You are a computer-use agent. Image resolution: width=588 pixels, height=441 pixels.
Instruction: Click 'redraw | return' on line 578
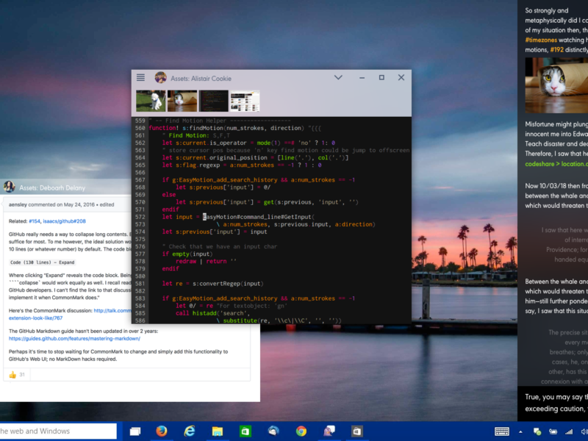pyautogui.click(x=206, y=262)
